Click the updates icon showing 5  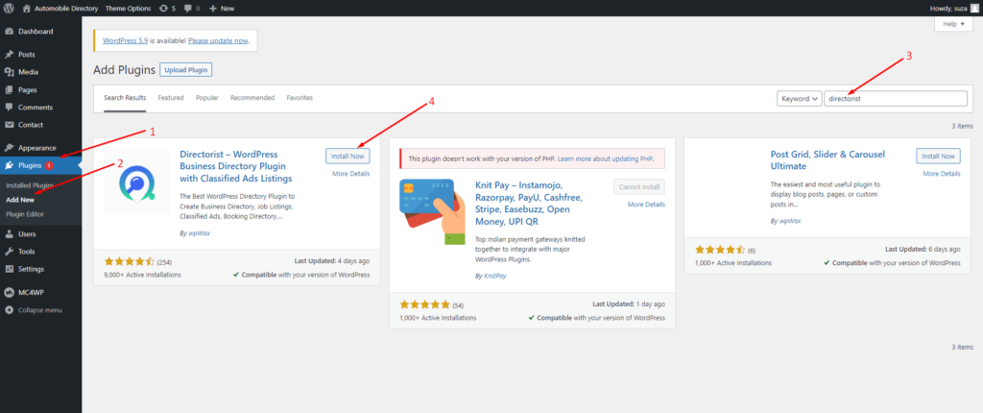click(168, 8)
